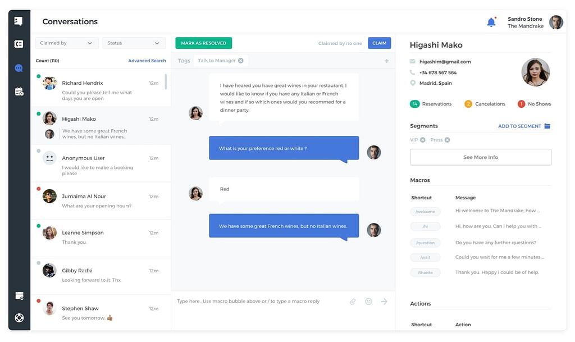
Task: Click the help lifebuoy icon in sidebar
Action: point(19,318)
